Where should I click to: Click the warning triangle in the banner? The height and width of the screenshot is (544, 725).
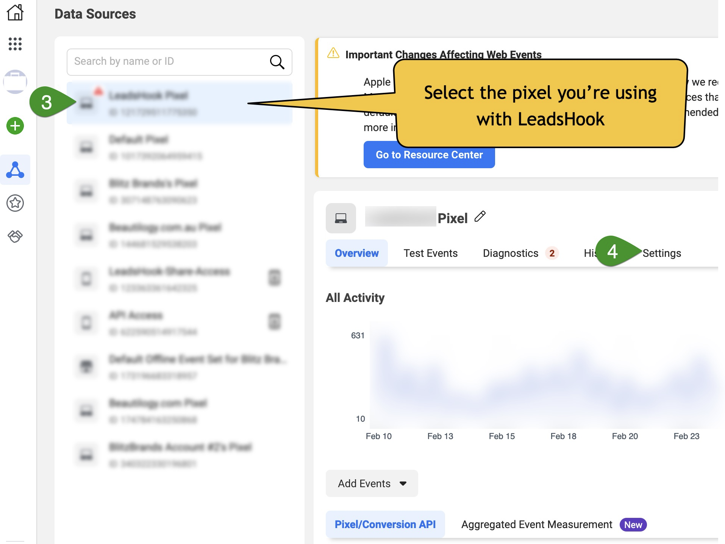coord(333,53)
